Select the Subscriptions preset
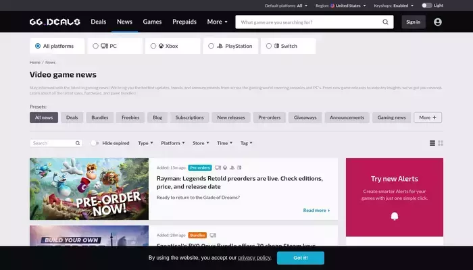Screen dimensions: 473x270 pos(190,117)
